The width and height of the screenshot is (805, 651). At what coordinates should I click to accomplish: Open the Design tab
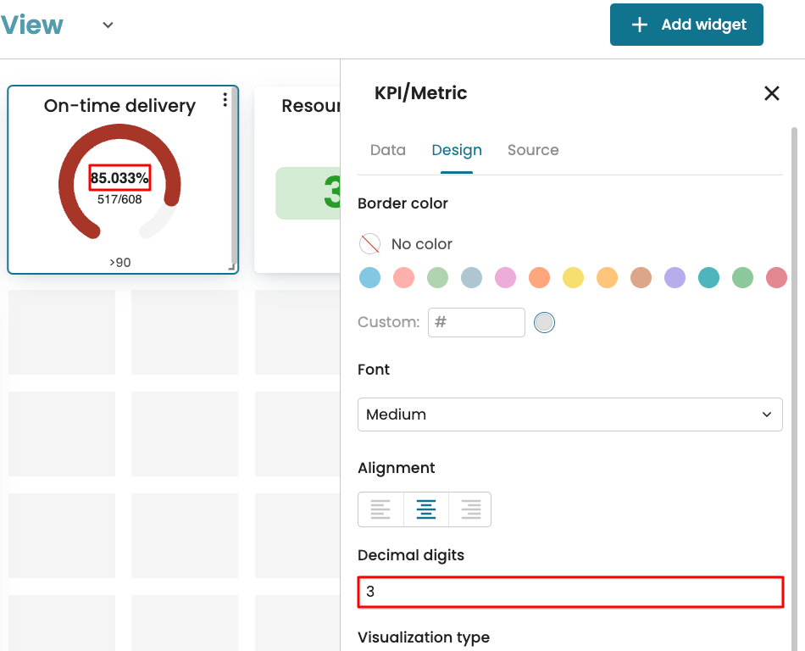tap(457, 150)
